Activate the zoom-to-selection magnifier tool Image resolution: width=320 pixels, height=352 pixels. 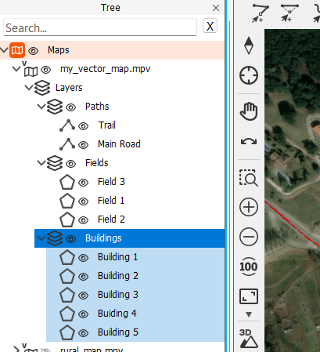[249, 178]
